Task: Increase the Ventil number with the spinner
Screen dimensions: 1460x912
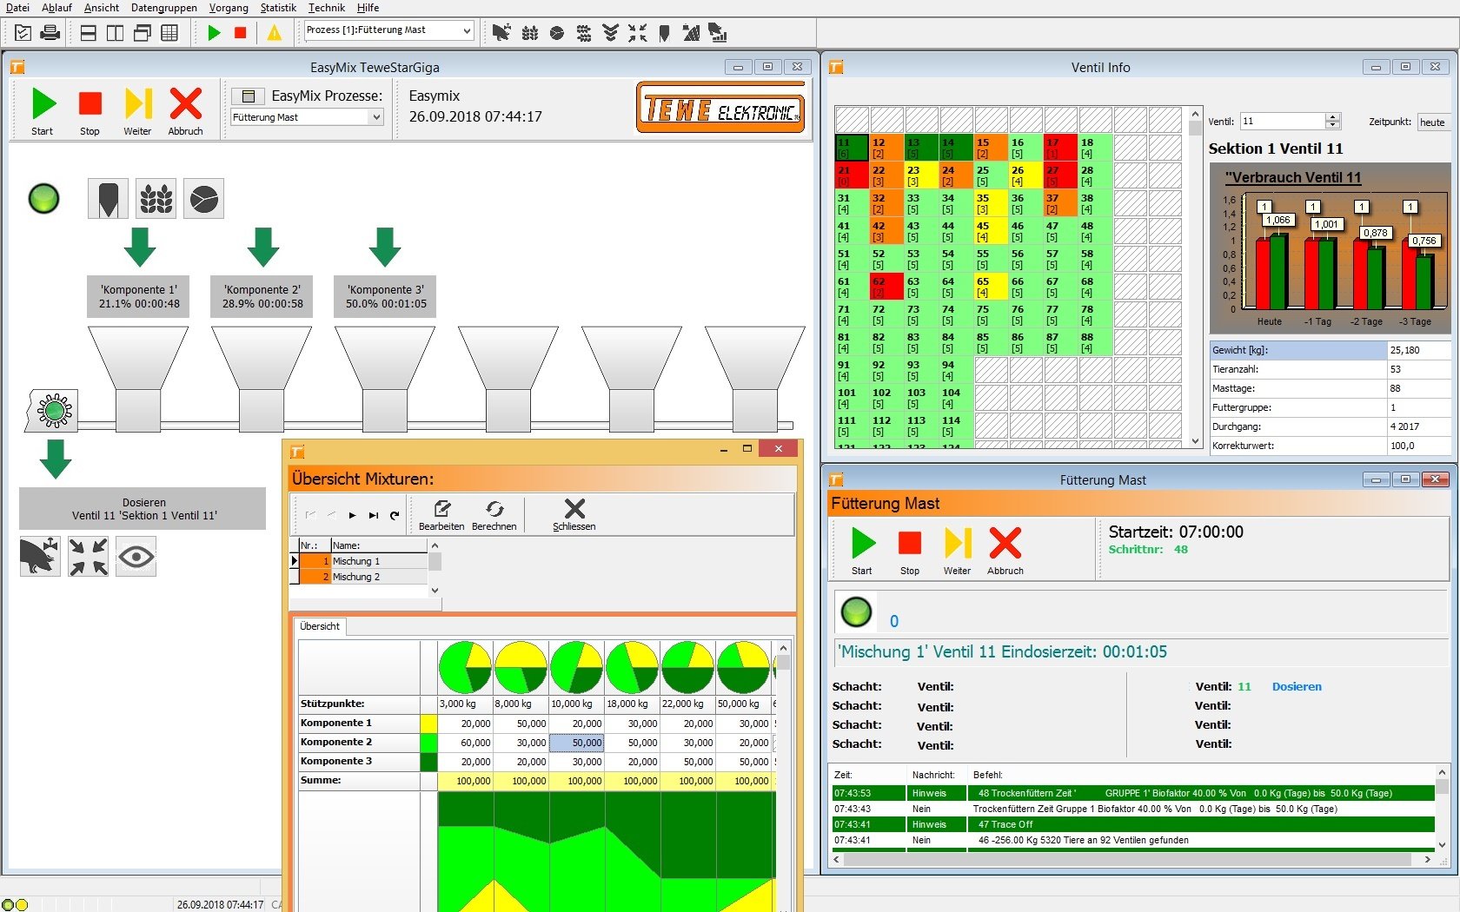Action: pyautogui.click(x=1333, y=117)
